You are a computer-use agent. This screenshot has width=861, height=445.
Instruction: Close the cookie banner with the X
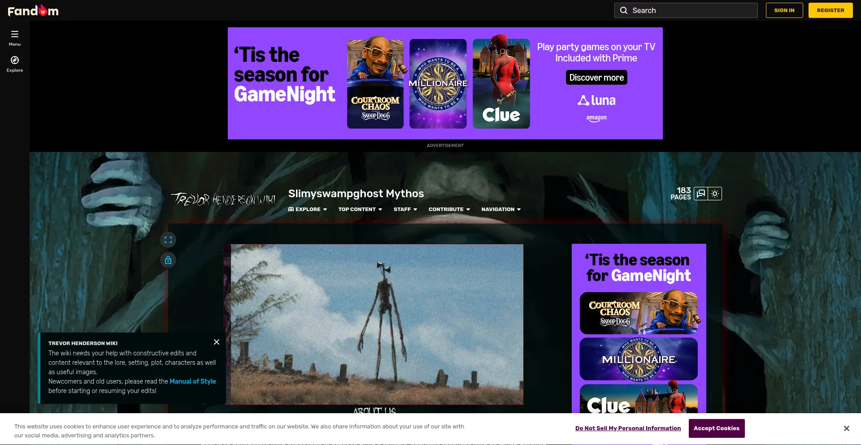click(847, 428)
